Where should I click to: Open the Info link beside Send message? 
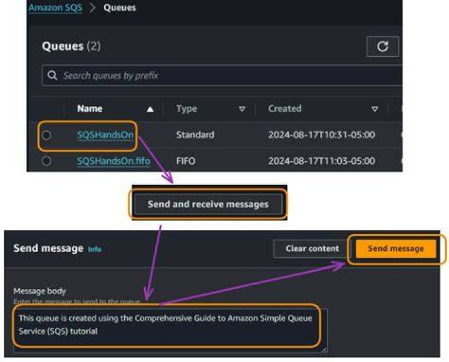(95, 250)
